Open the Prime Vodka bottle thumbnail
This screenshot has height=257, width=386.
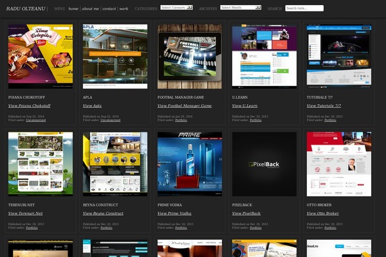(190, 164)
